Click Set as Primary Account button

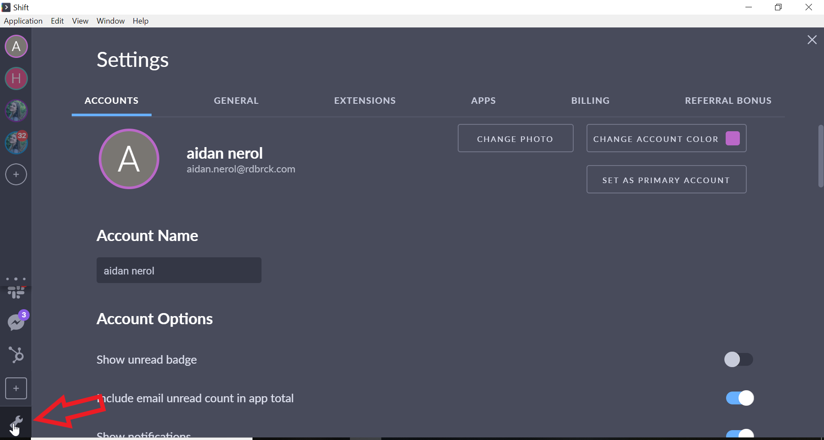point(666,180)
